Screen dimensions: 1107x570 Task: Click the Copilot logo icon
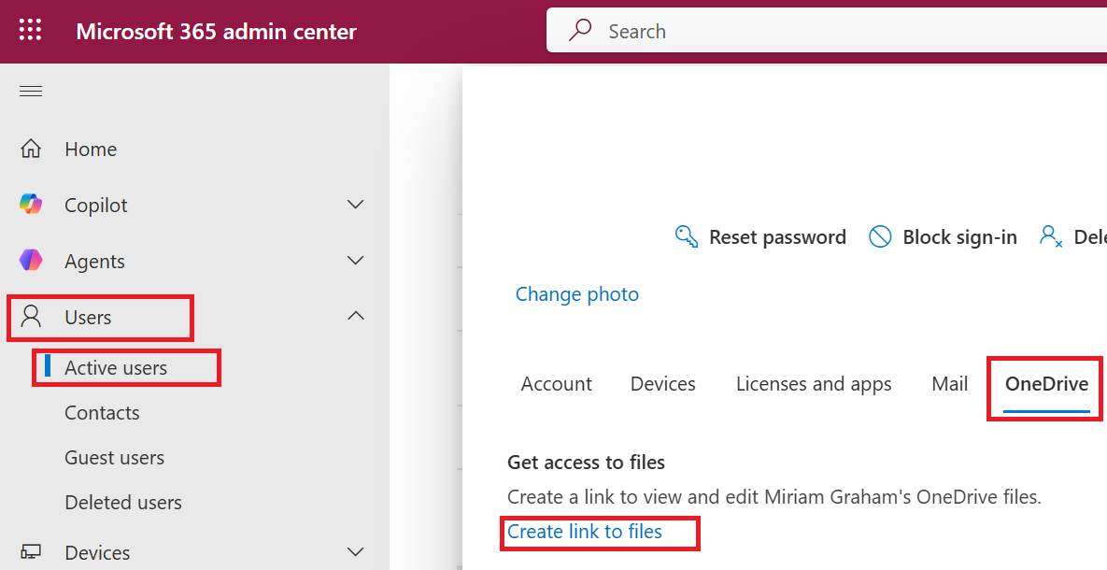[x=31, y=205]
